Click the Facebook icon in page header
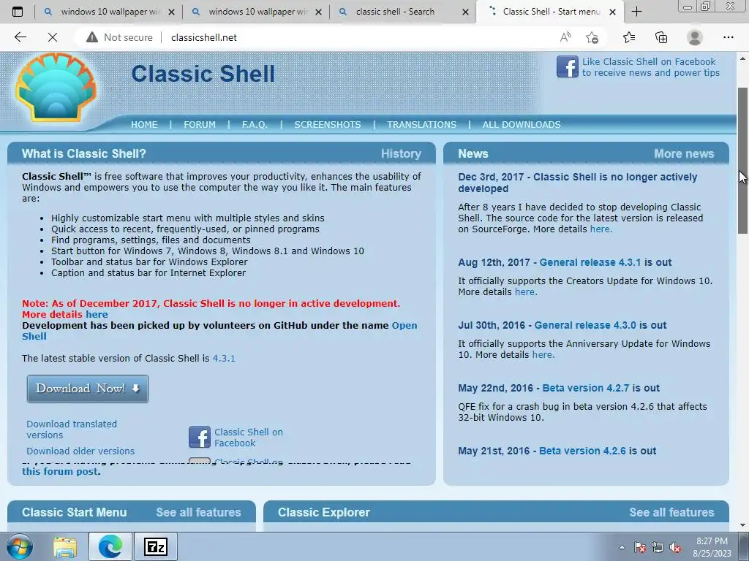This screenshot has width=749, height=561. (x=568, y=66)
